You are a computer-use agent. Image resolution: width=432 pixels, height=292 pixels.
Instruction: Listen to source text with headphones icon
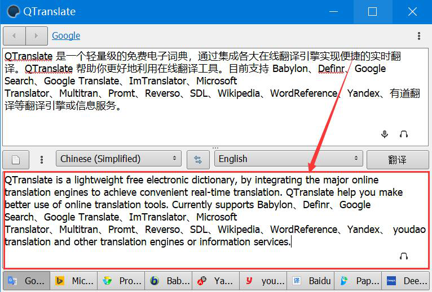(x=404, y=134)
